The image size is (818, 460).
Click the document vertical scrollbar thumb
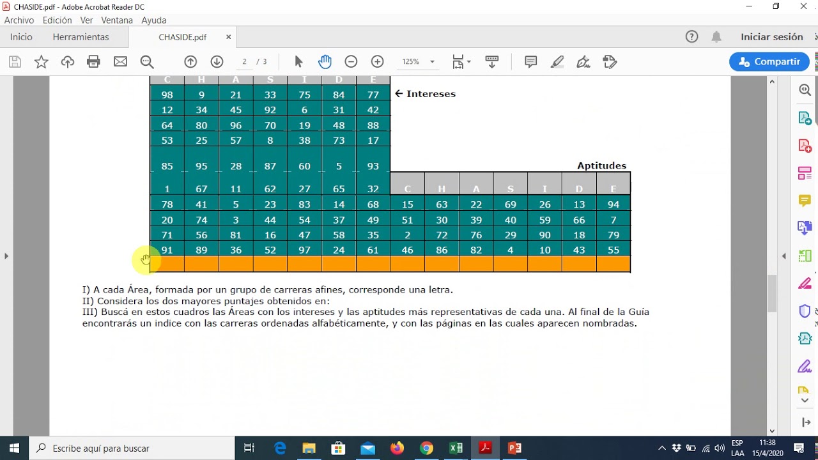(772, 293)
